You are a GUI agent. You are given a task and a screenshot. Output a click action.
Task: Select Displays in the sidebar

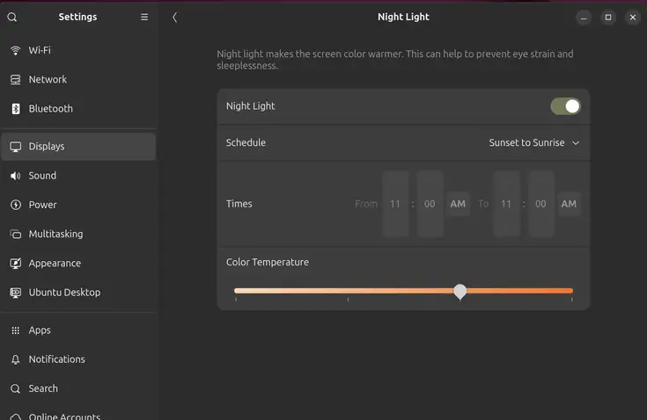(78, 147)
